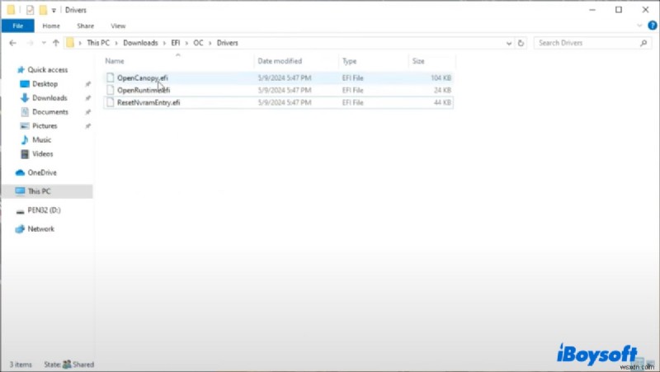Screen dimensions: 660x372
Task: Click the pin icon beside Downloads
Action: click(x=87, y=98)
